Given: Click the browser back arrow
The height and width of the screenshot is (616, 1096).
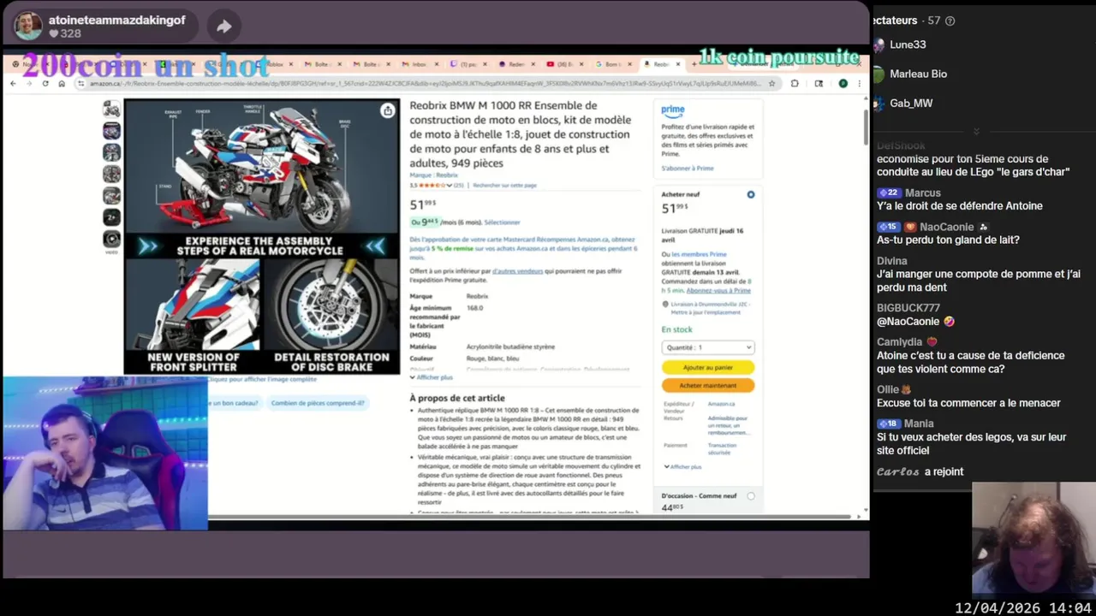Looking at the screenshot, I should pyautogui.click(x=13, y=83).
